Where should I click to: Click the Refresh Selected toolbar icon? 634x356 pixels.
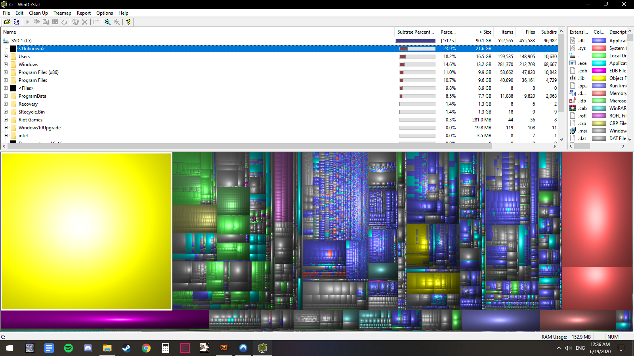(x=64, y=22)
